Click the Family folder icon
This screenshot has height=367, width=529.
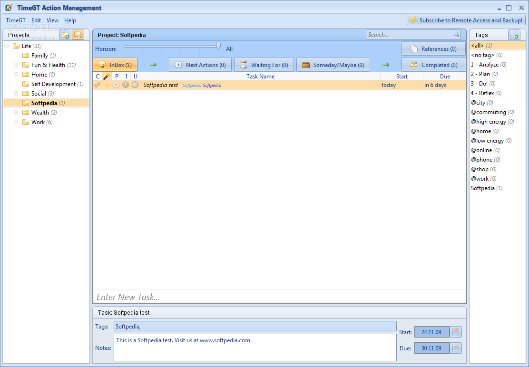26,55
